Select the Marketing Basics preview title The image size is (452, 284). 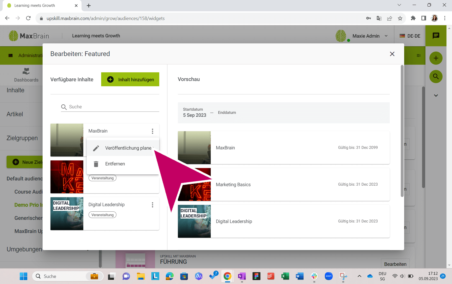coord(233,185)
